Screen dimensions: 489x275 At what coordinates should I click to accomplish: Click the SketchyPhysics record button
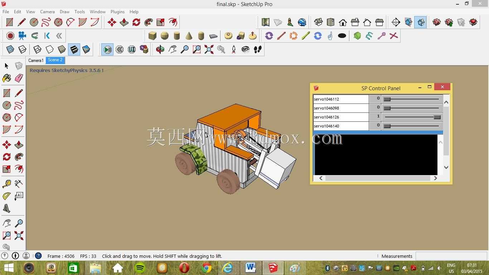(x=10, y=36)
